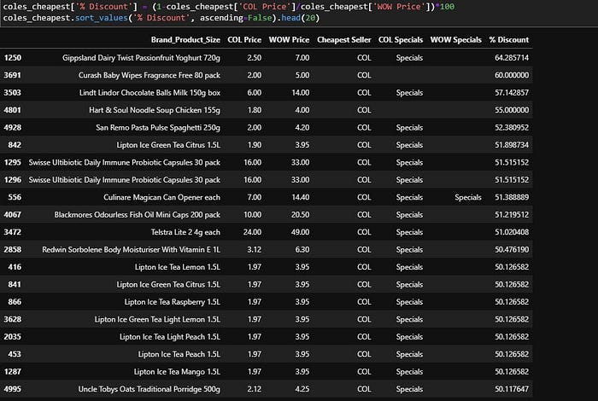The height and width of the screenshot is (401, 598).
Task: Select the Lipton Ice Tea Mango 1.5L cell
Action: 177,372
